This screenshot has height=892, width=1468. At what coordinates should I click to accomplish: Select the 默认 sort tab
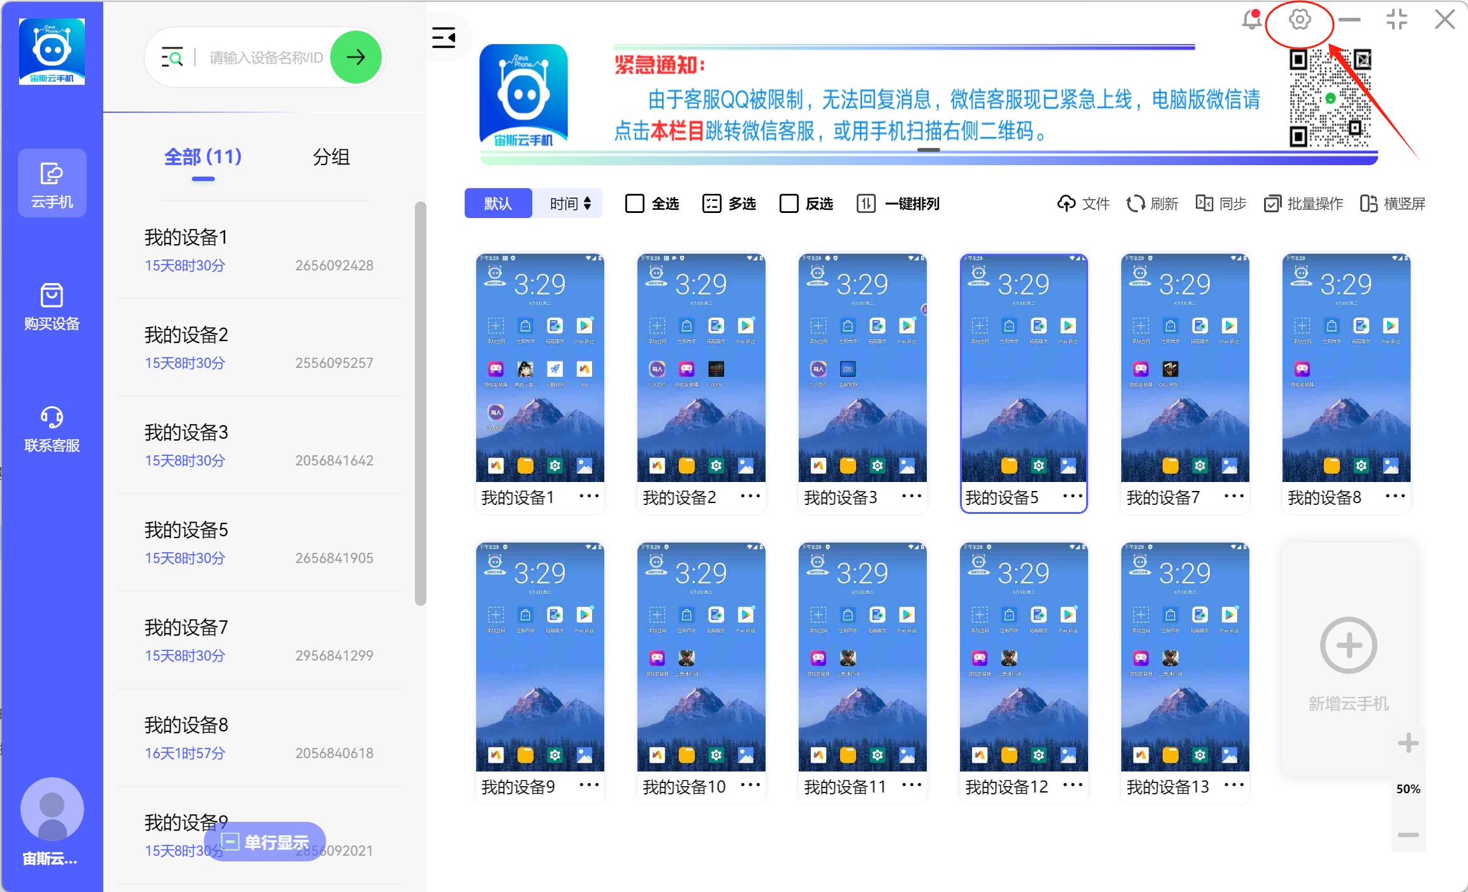[498, 203]
